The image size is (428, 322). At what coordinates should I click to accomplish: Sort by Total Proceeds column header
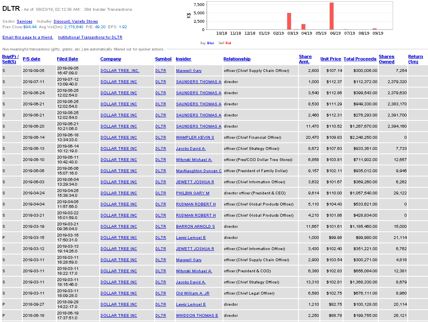point(360,59)
